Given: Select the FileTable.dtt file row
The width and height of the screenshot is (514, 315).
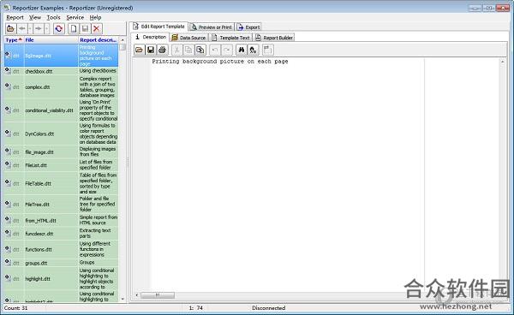Looking at the screenshot, I should [x=62, y=183].
